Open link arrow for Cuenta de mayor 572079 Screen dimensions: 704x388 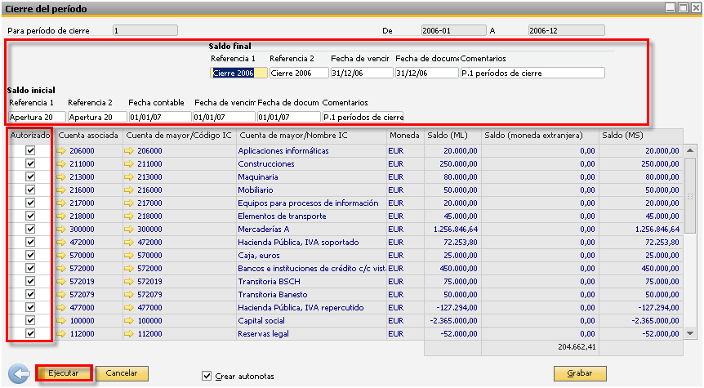[129, 295]
